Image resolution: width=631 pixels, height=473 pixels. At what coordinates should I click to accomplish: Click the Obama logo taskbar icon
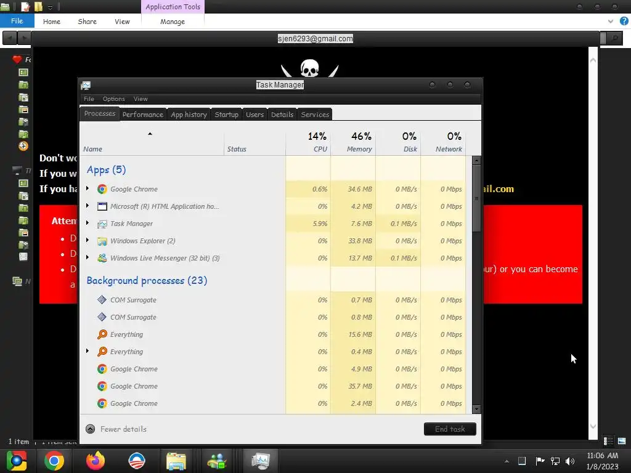tap(136, 461)
